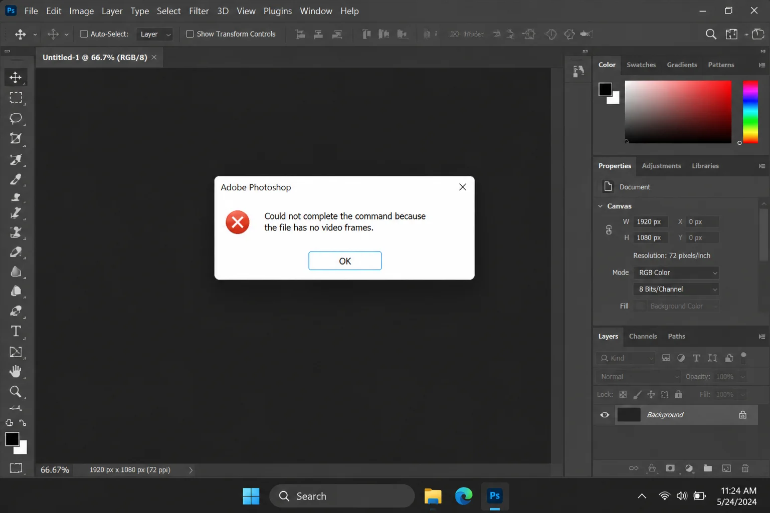770x513 pixels.
Task: Toggle lock all padlock icon
Action: [678, 395]
